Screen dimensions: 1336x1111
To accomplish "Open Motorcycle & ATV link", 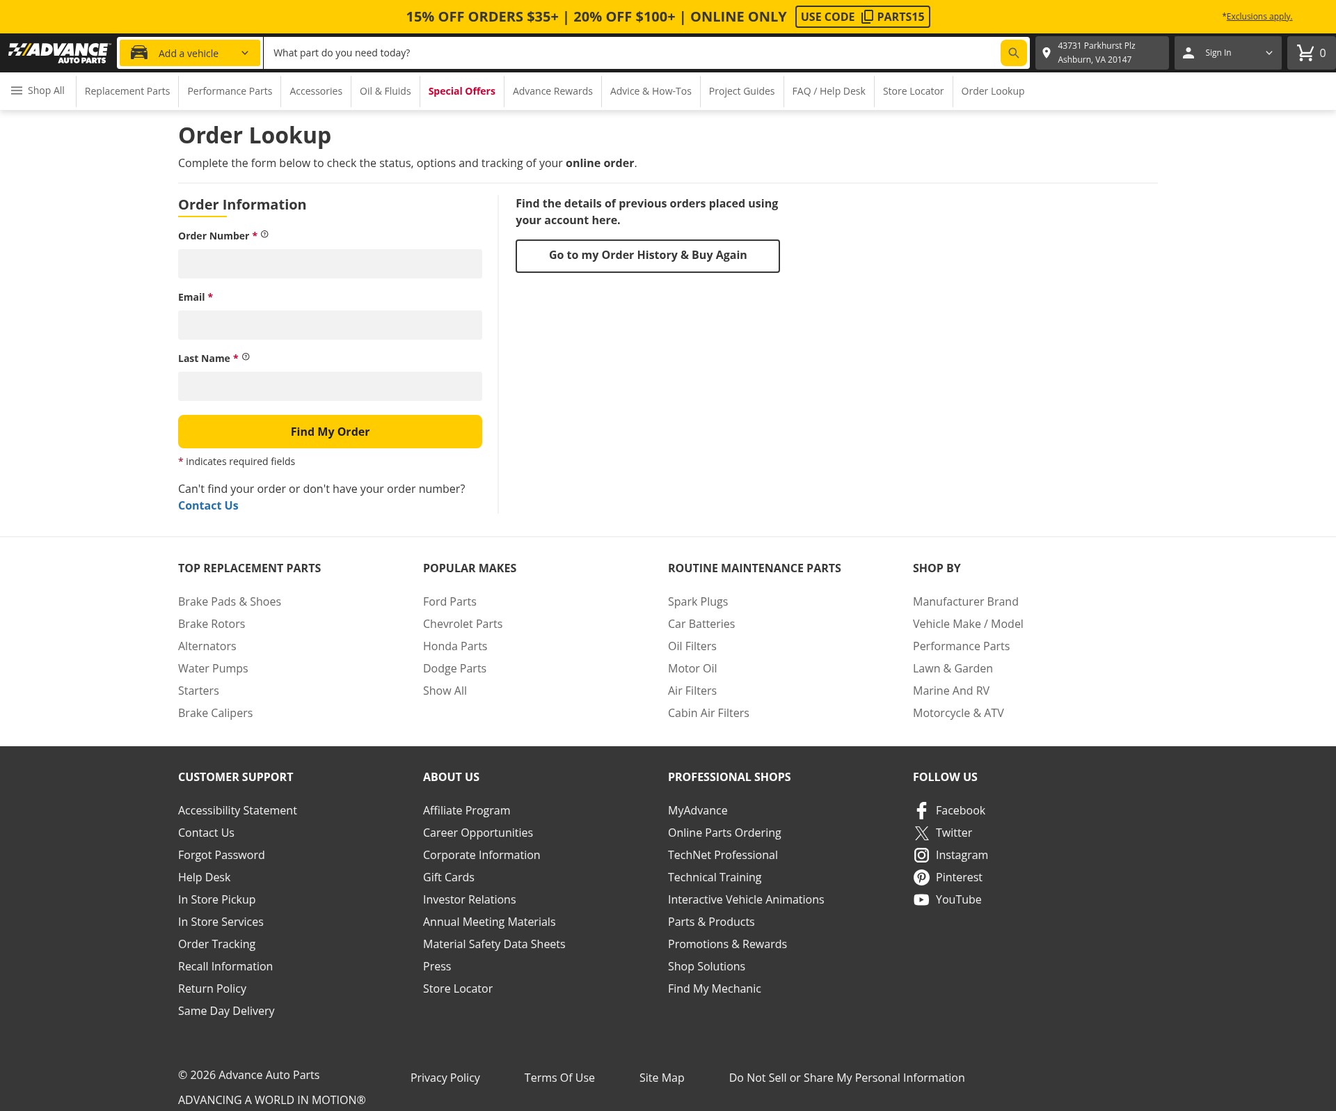I will 958,713.
